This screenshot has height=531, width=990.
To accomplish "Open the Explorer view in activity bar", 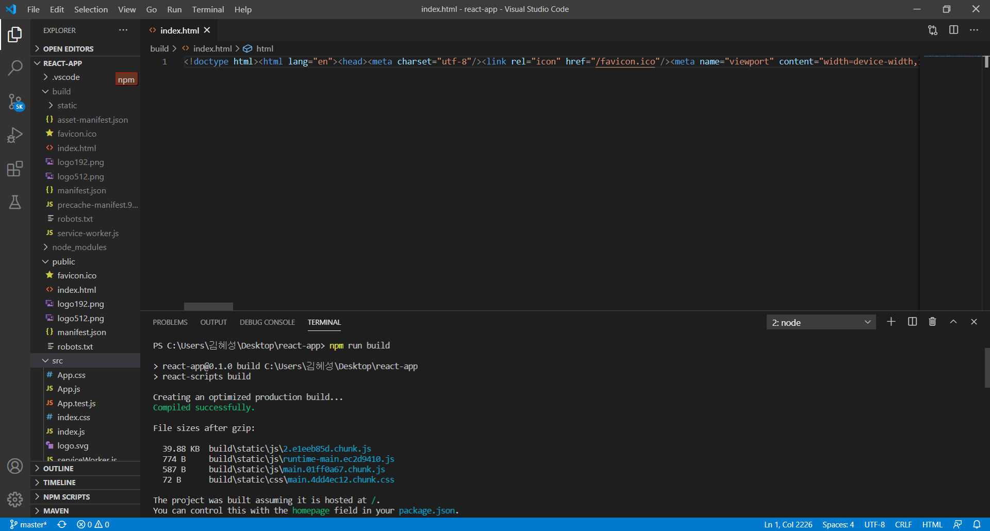I will pyautogui.click(x=15, y=35).
